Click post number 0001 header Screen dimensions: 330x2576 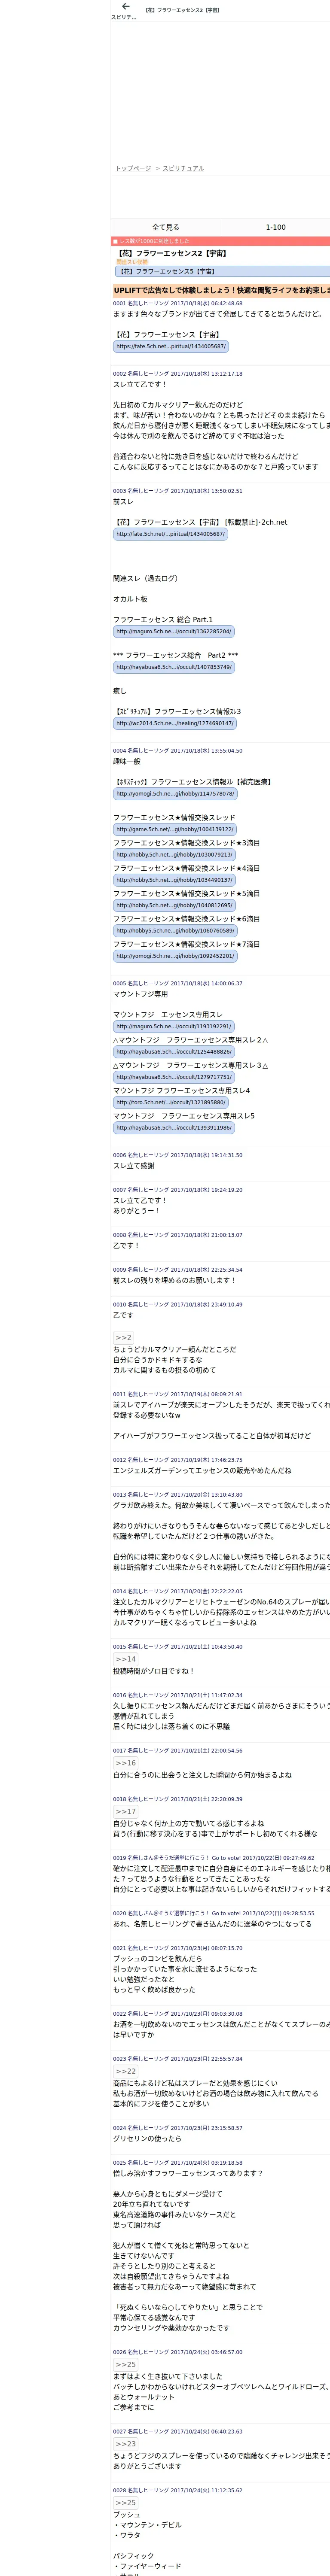(x=177, y=304)
